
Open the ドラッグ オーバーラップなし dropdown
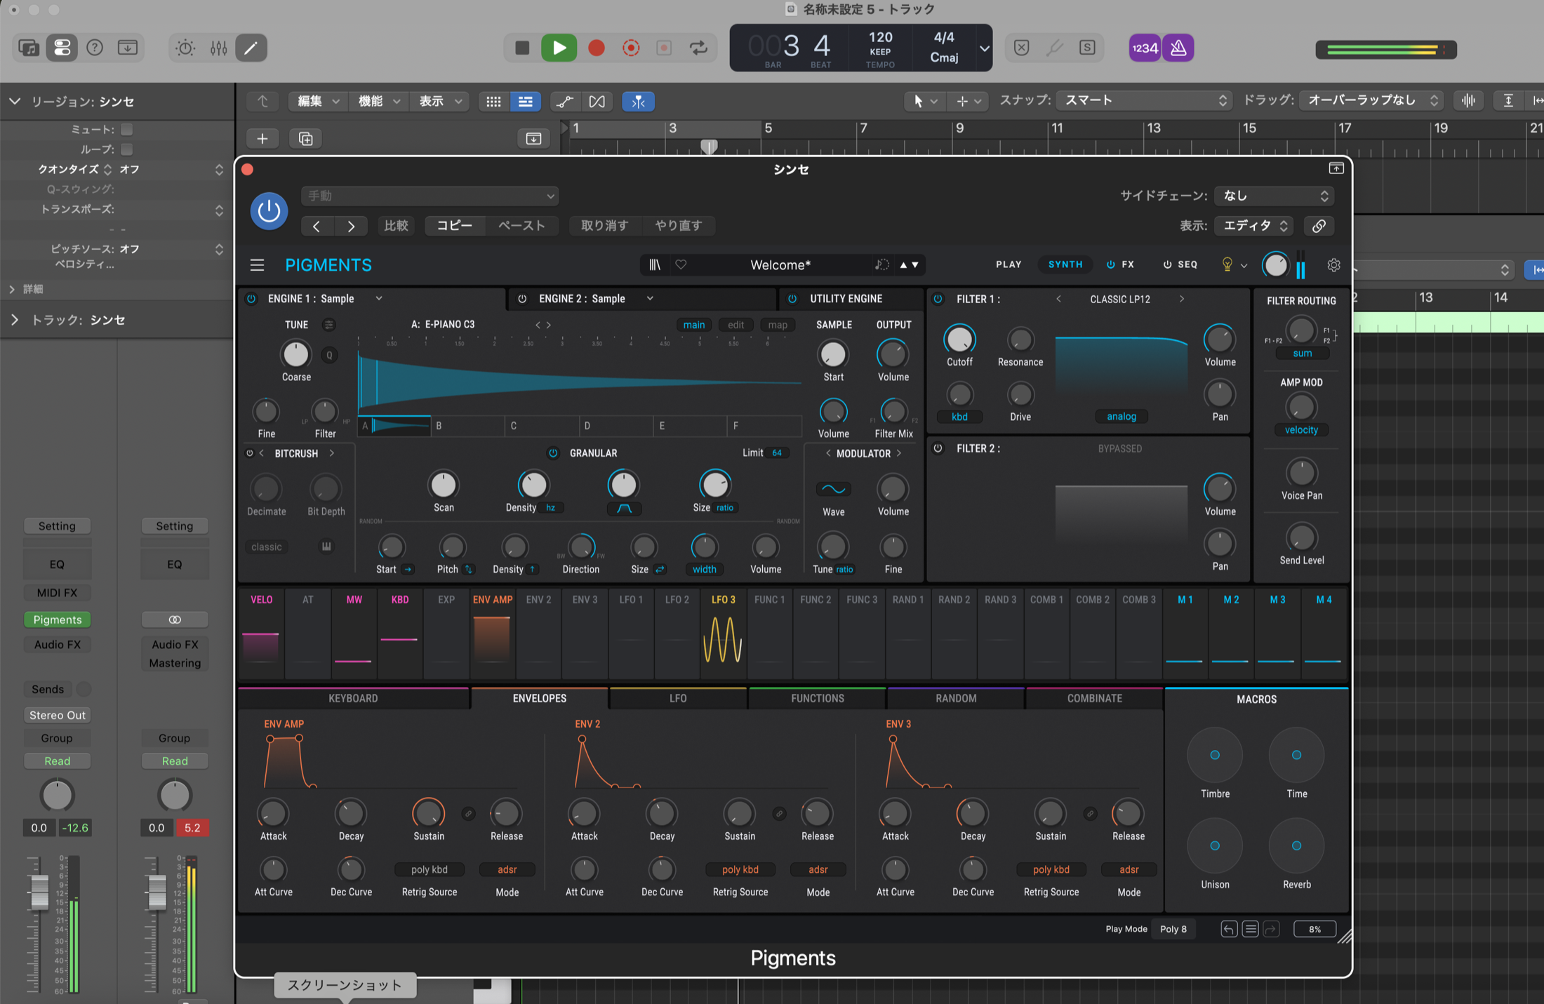tap(1371, 101)
